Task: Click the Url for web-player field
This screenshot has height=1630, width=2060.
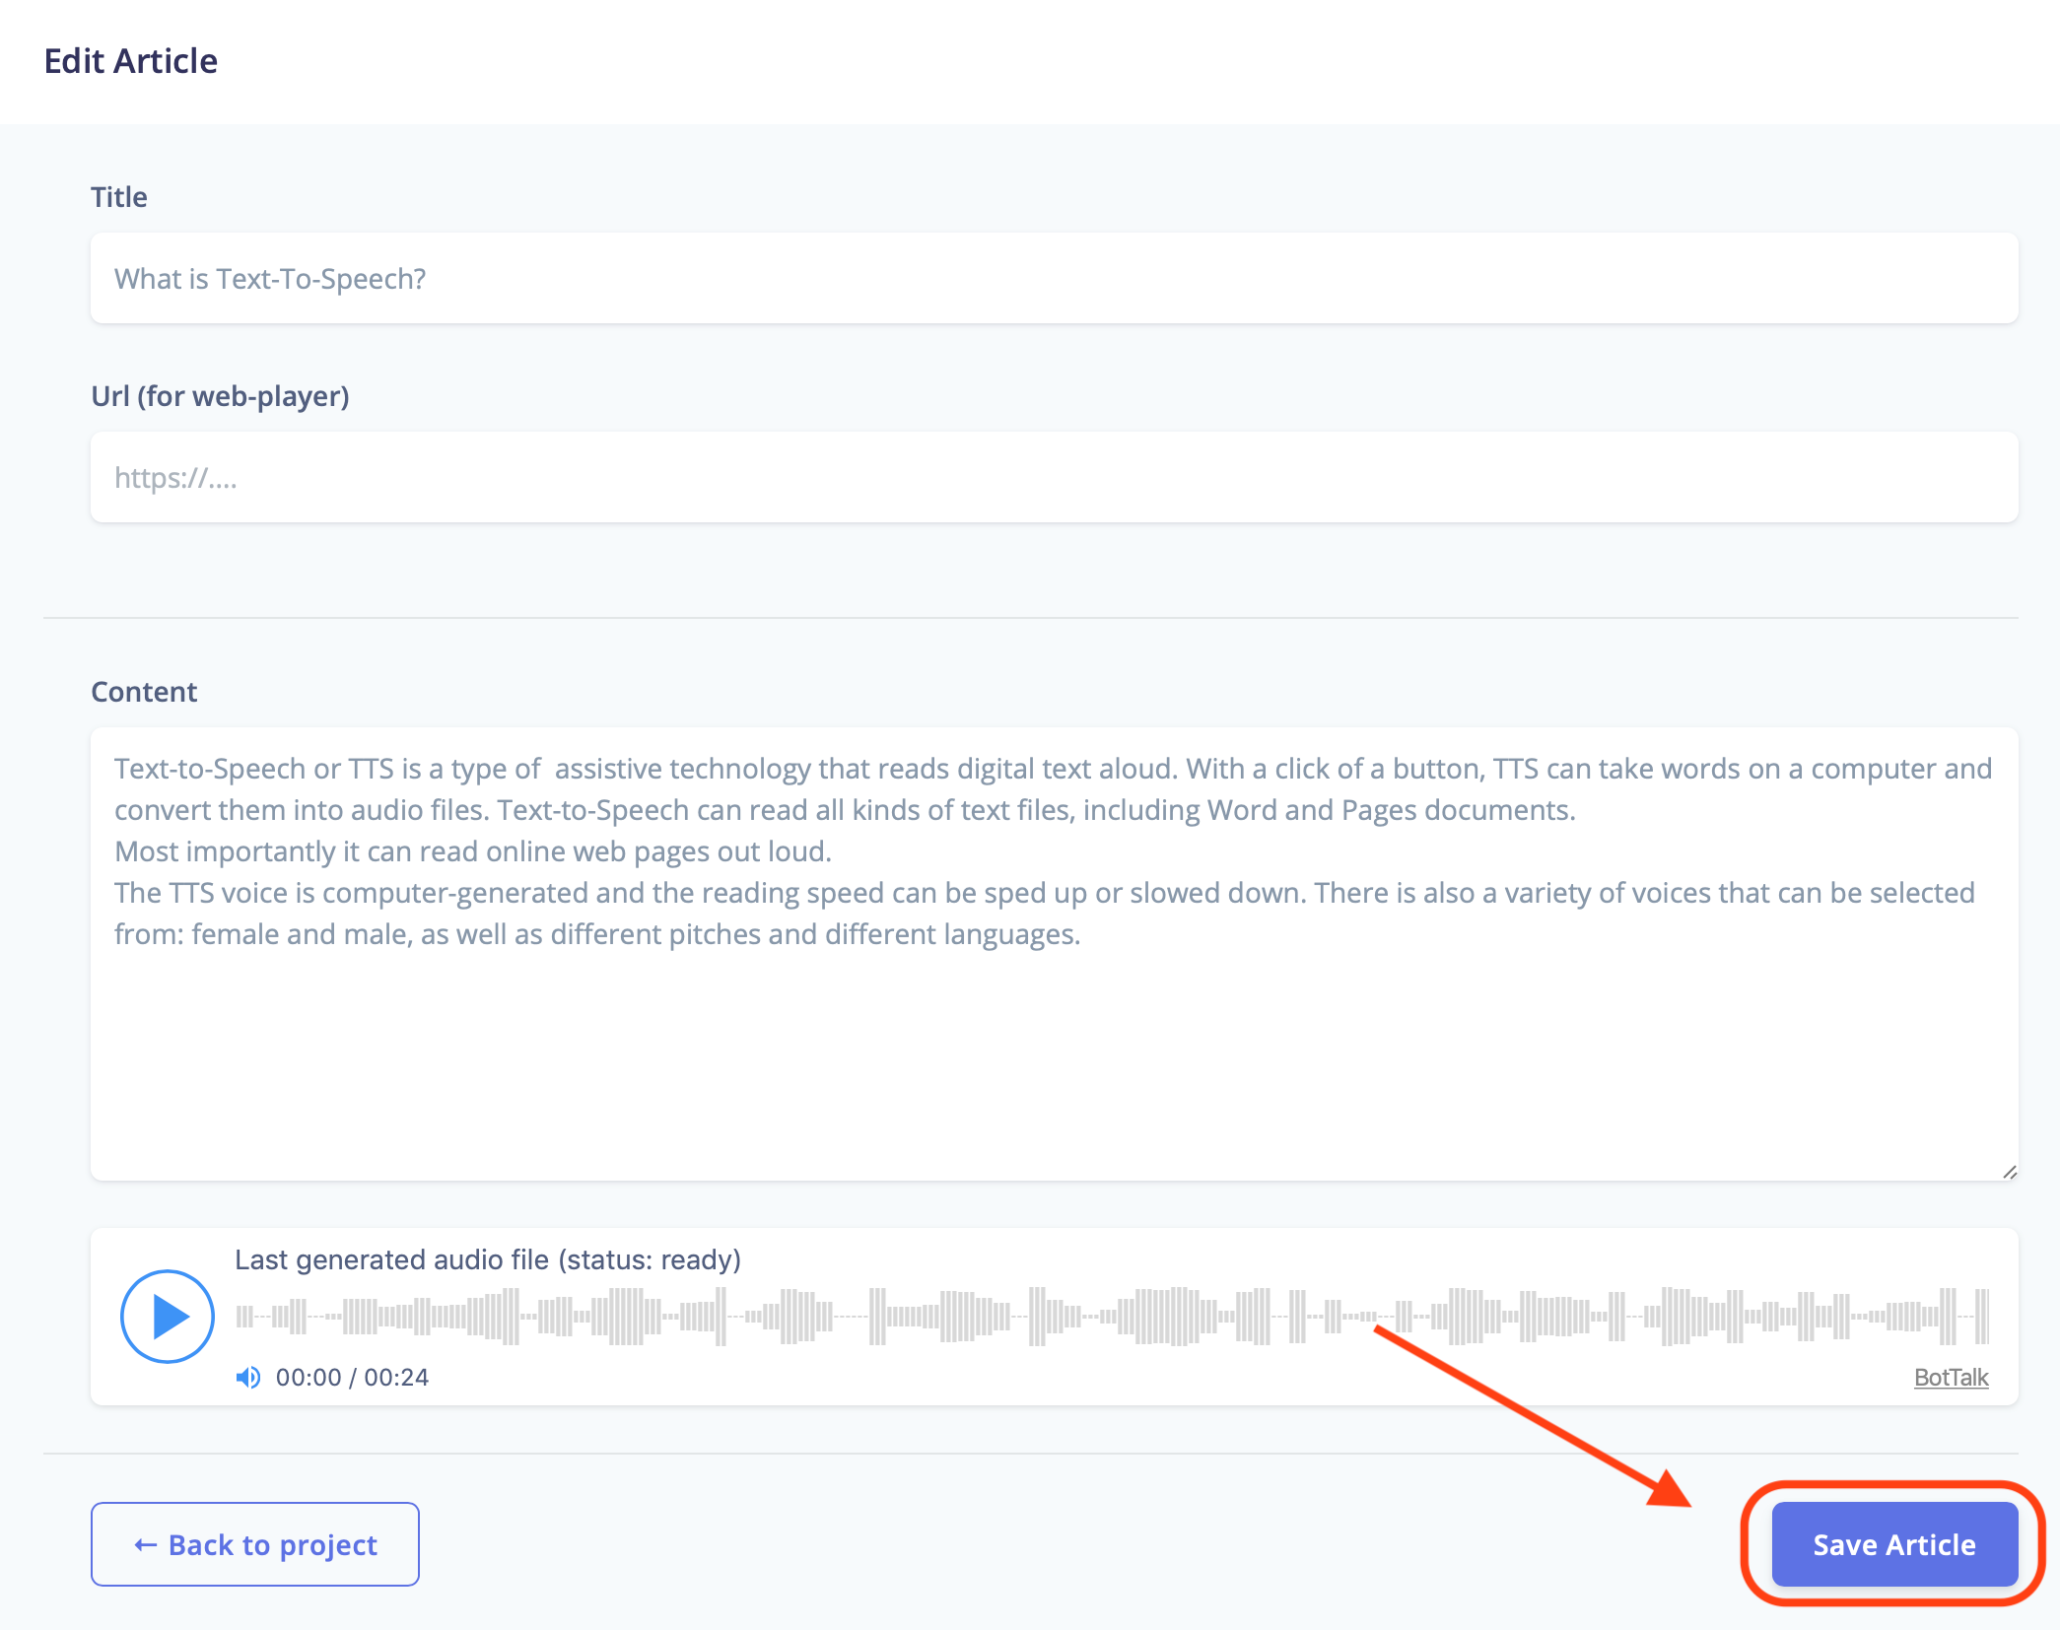Action: (1054, 478)
